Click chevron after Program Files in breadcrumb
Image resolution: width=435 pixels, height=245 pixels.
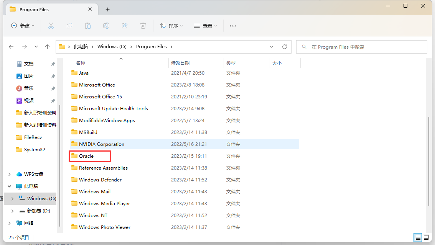pos(171,47)
